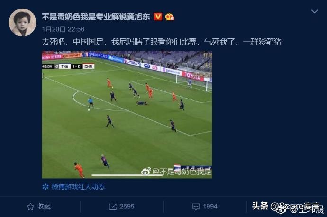Open the poster's childhood photo avatar
Viewport: 327px width, 217px height.
(x=23, y=23)
